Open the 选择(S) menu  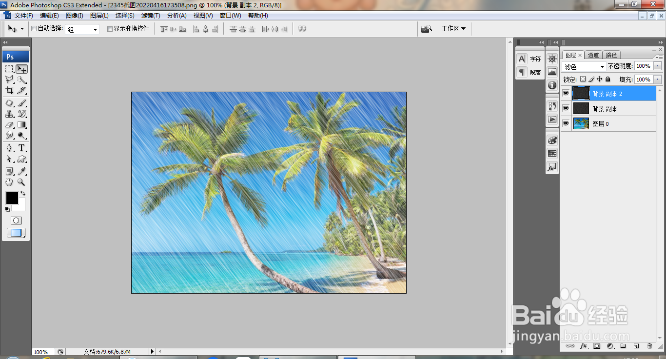coord(125,16)
